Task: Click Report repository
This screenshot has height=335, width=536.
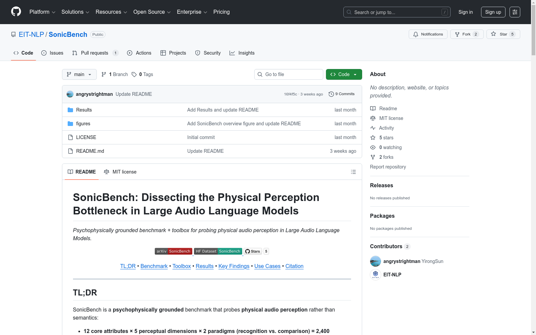Action: click(388, 167)
